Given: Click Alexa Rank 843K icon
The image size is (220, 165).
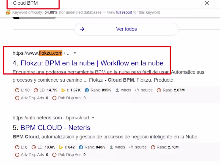Looking at the screenshot, I should point(81,147).
